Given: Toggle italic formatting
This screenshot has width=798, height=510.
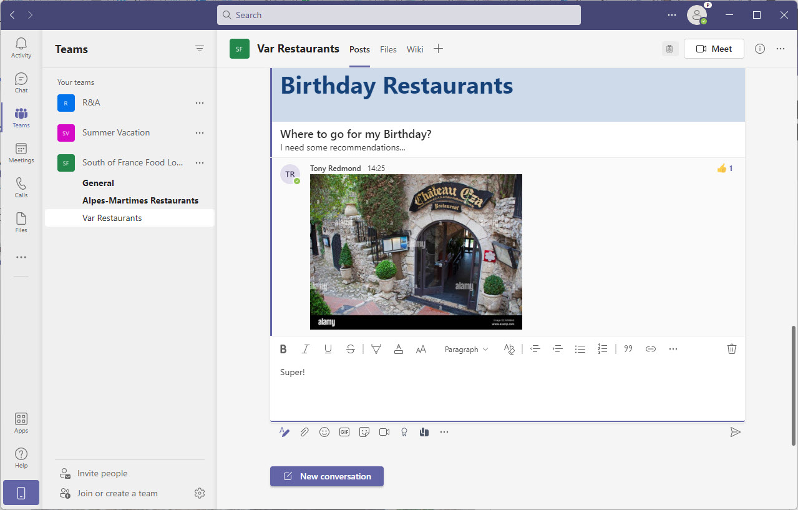Looking at the screenshot, I should pyautogui.click(x=305, y=349).
